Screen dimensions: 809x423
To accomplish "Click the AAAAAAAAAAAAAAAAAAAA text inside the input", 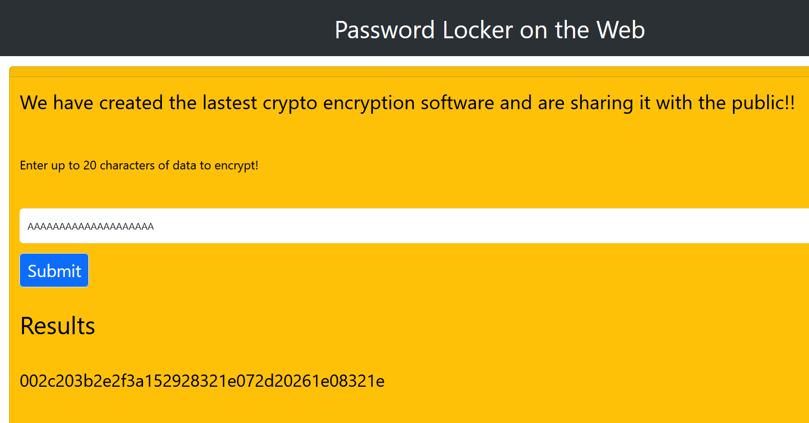I will [90, 227].
